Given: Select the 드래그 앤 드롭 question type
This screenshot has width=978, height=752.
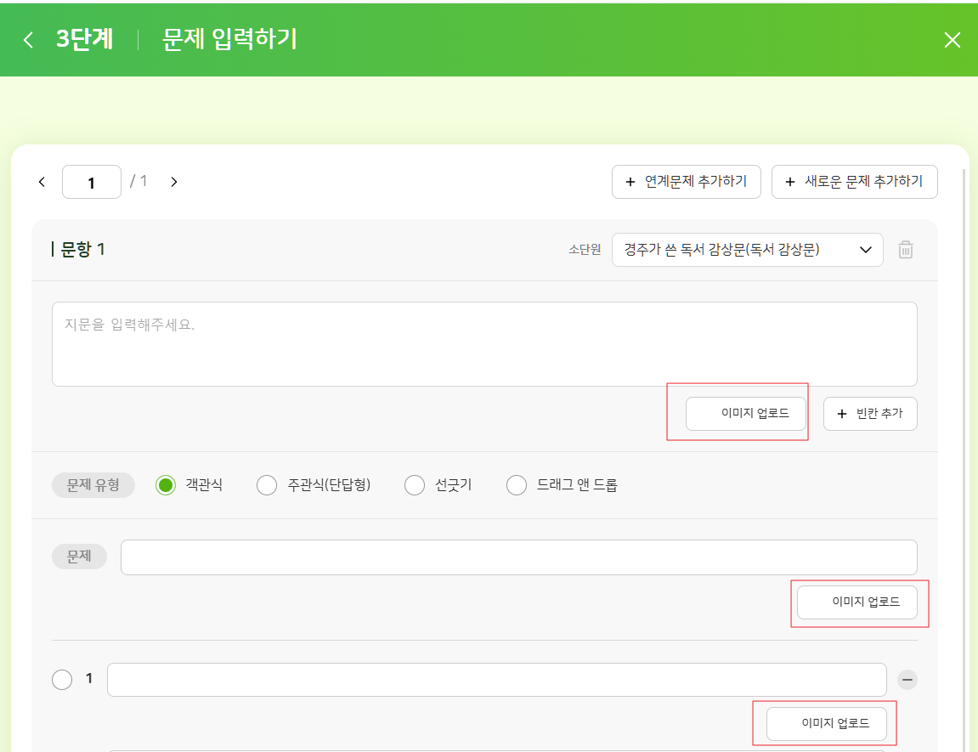Looking at the screenshot, I should tap(517, 485).
